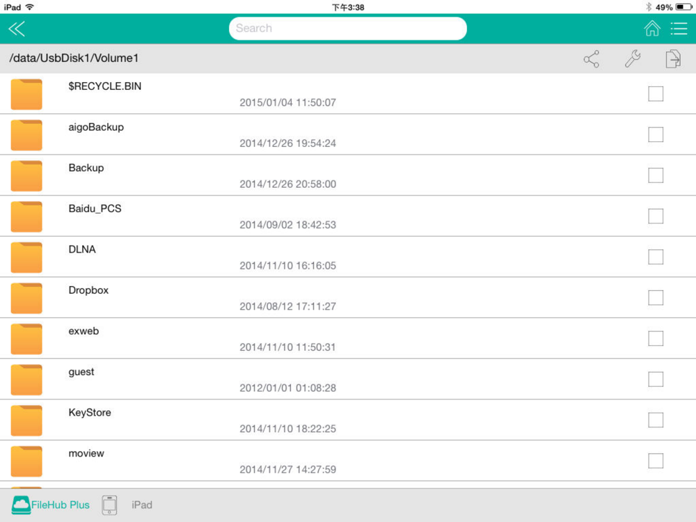Tap the date 2014/08/12 17:11:27
This screenshot has width=696, height=522.
287,307
